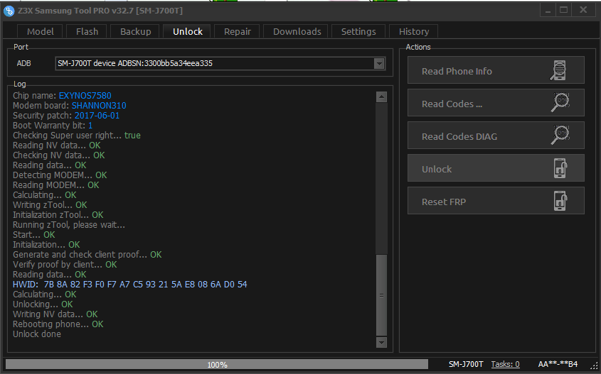Click the SM-J700T status bar label
This screenshot has height=374, width=601.
click(x=466, y=364)
